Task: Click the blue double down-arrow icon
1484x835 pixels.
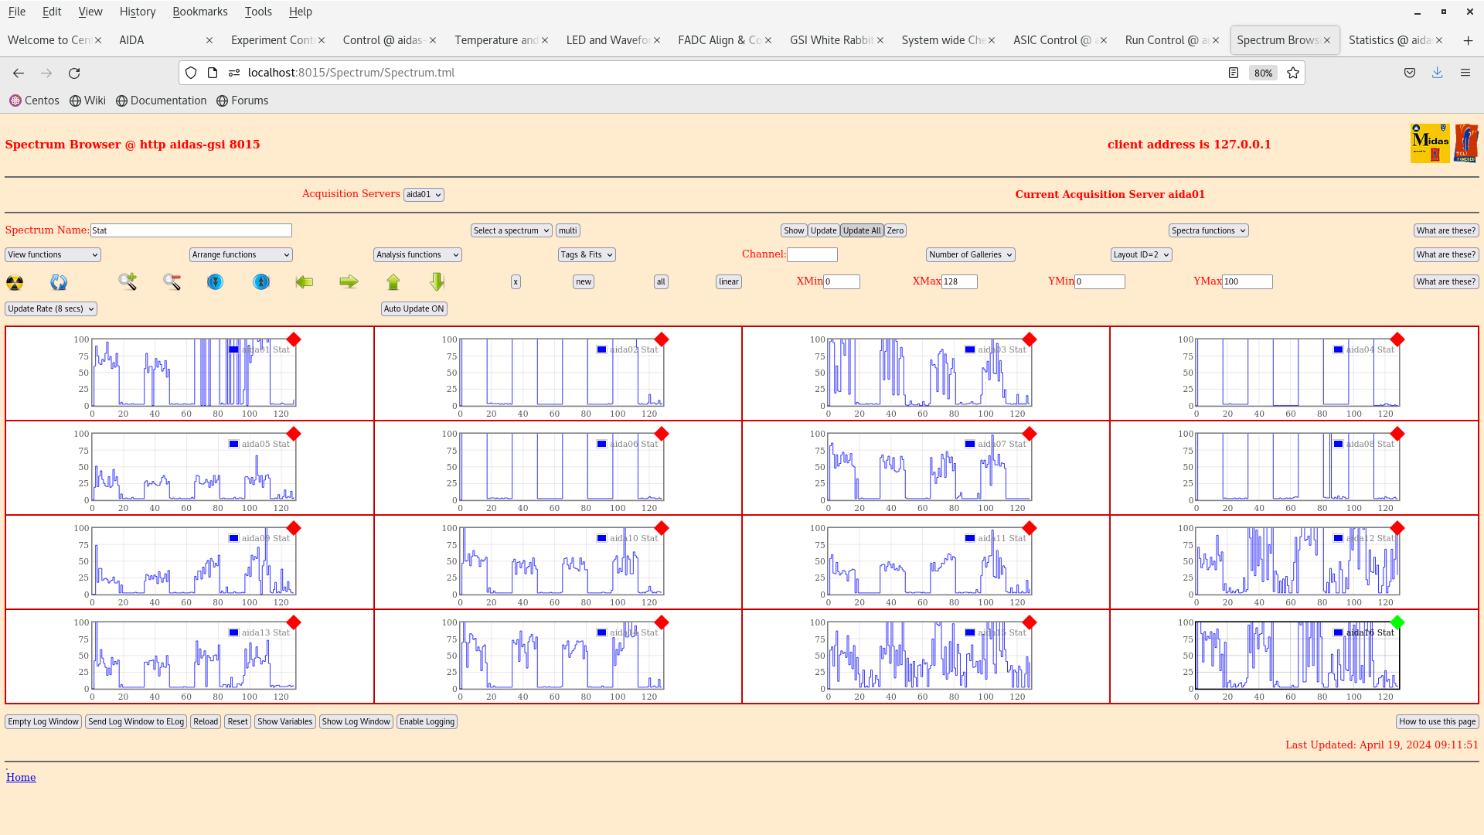Action: click(215, 281)
